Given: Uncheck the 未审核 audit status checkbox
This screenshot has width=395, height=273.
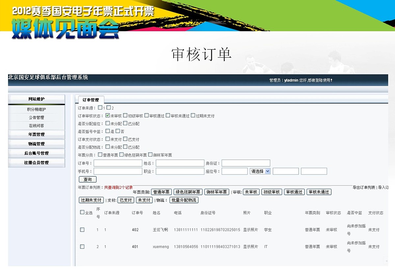Looking at the screenshot, I should (108, 115).
